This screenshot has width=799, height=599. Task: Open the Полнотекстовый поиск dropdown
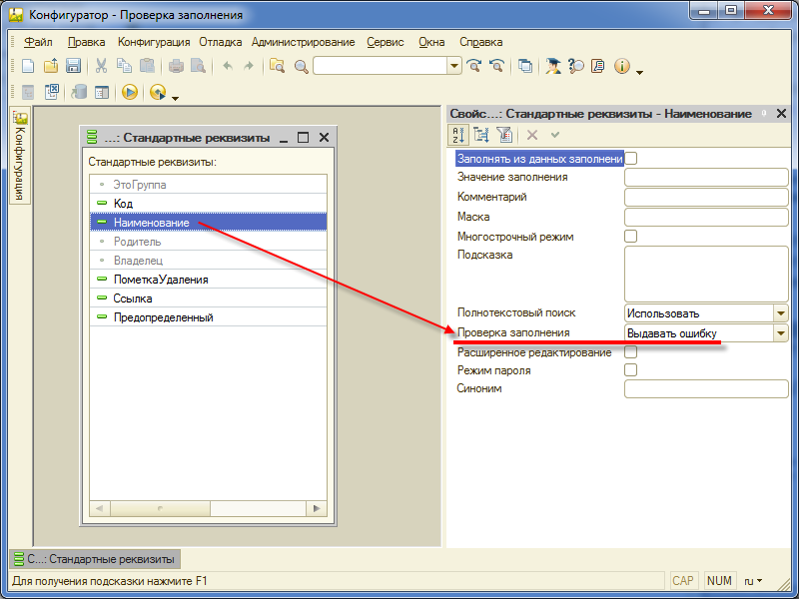click(x=780, y=313)
